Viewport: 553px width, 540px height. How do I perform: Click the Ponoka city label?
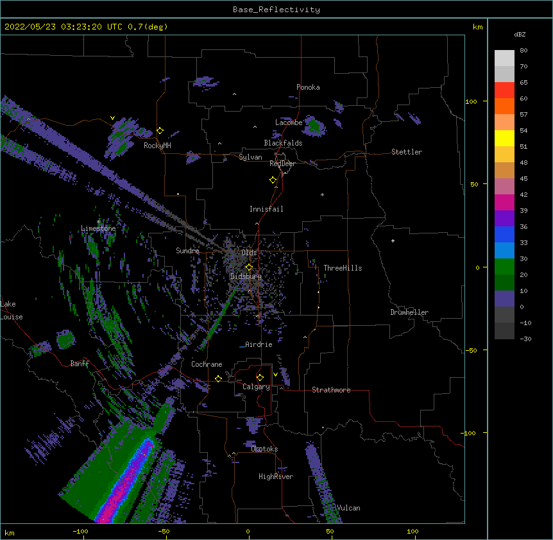[308, 87]
